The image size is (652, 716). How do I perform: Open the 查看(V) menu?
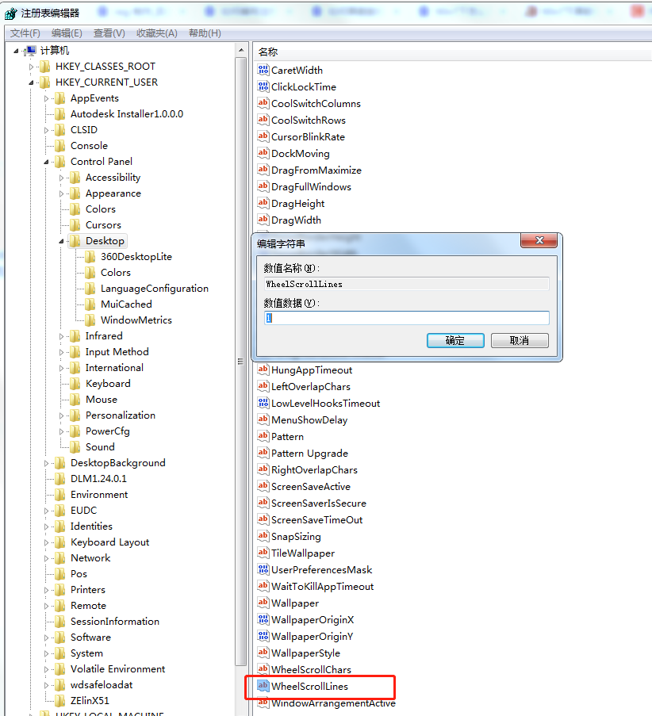[109, 33]
